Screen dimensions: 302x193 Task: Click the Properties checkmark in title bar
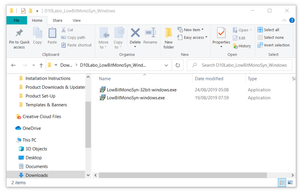[x=23, y=11]
